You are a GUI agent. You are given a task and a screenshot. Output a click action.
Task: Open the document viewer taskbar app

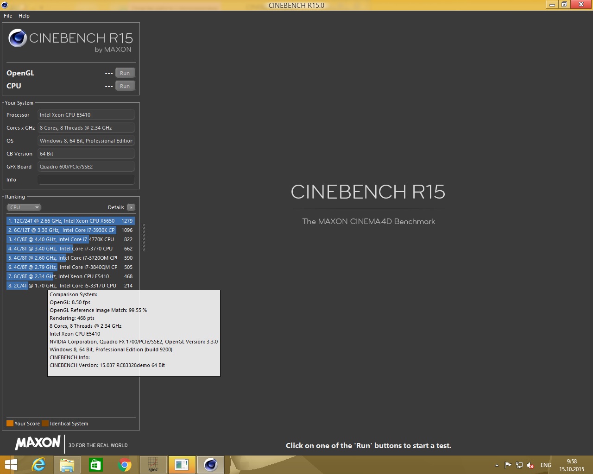tap(182, 465)
